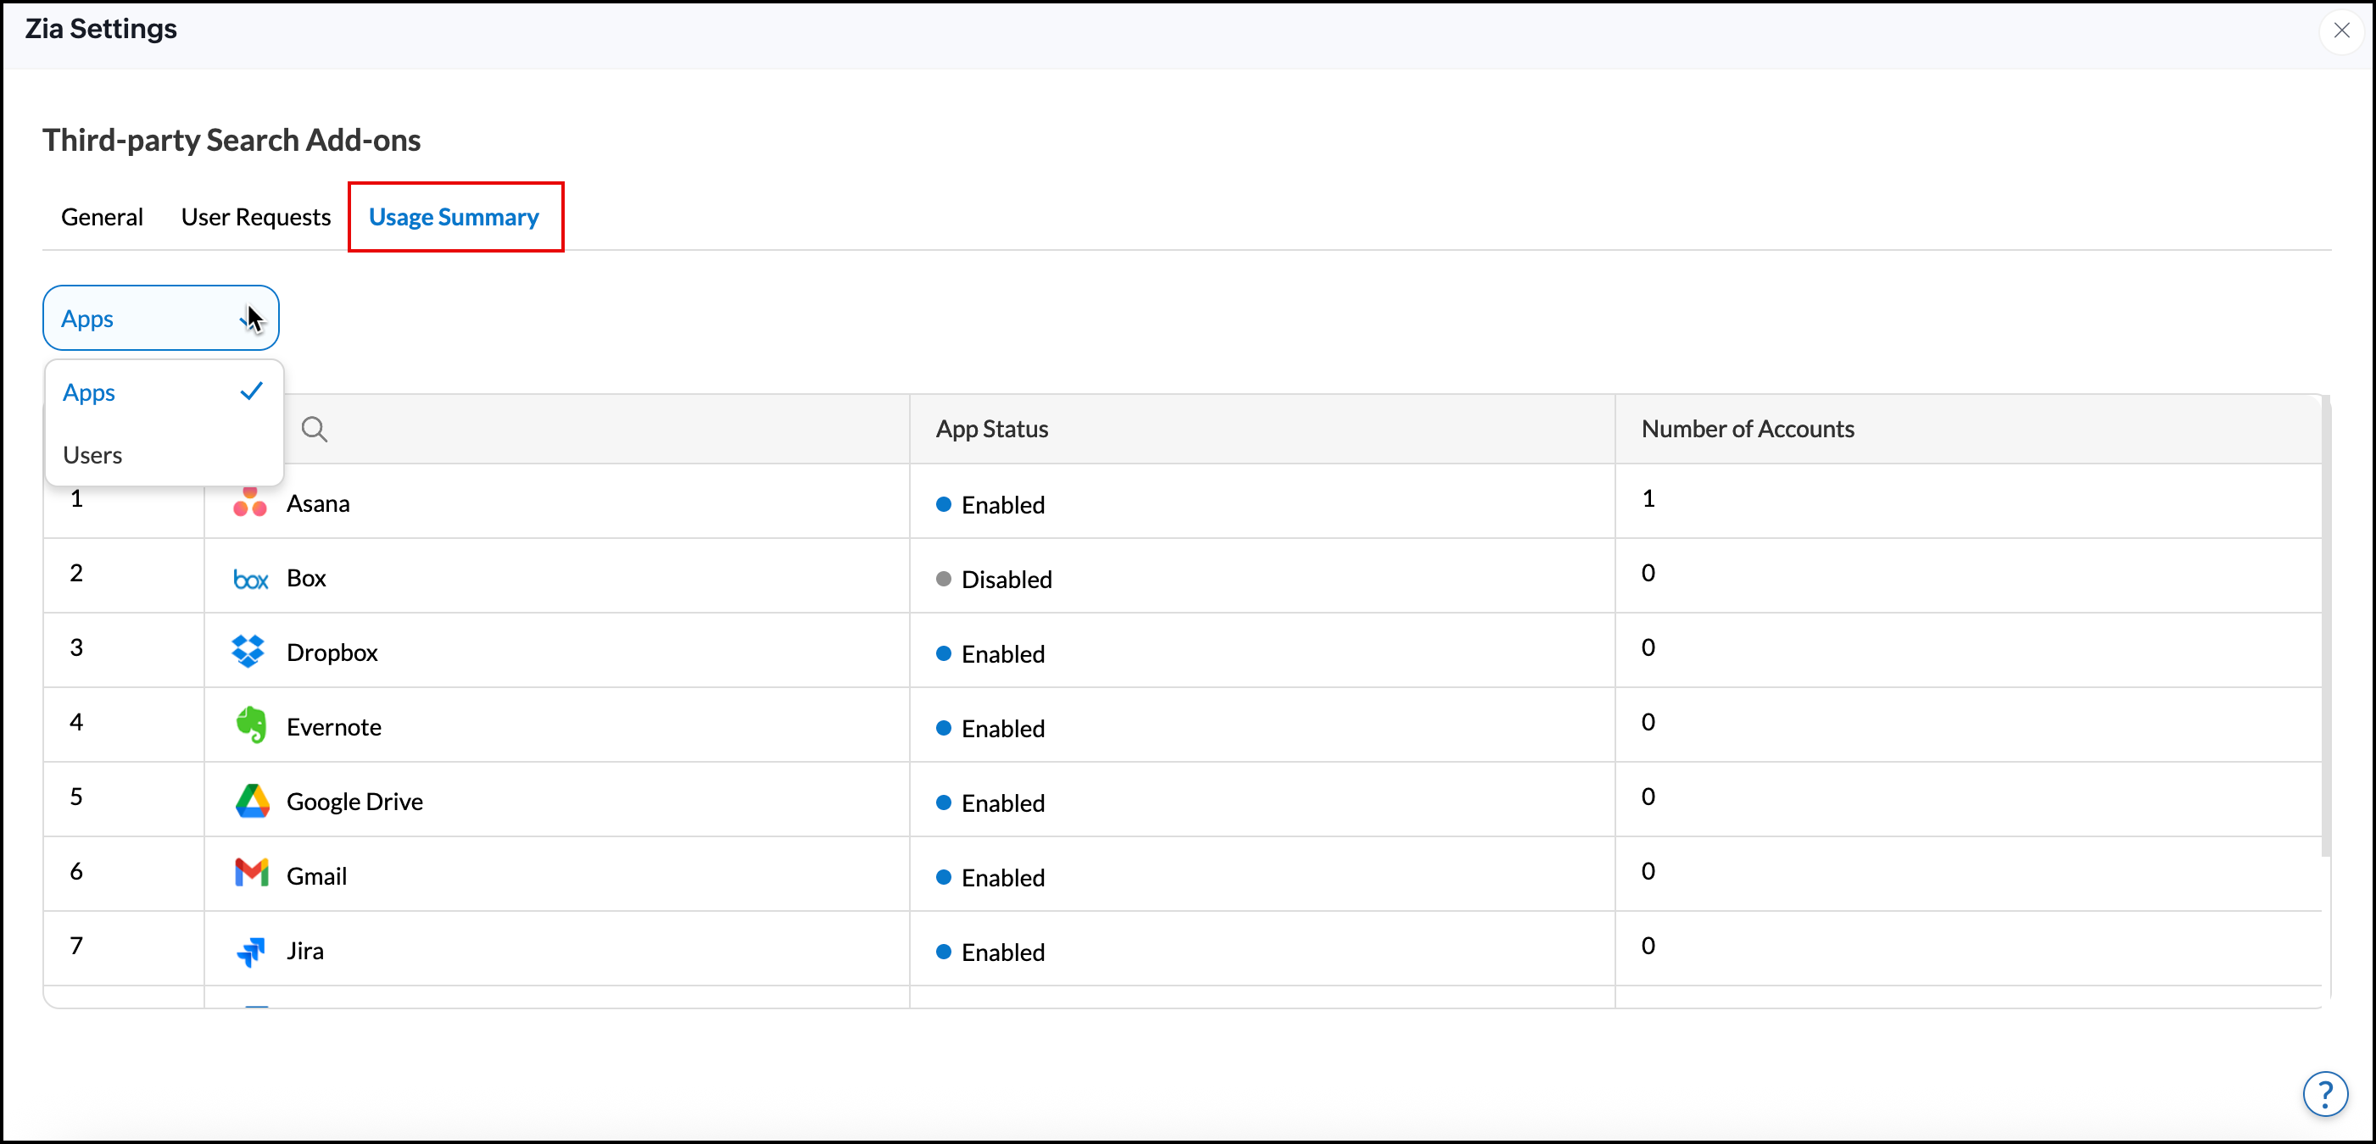
Task: Click the Asana app icon
Action: [249, 503]
